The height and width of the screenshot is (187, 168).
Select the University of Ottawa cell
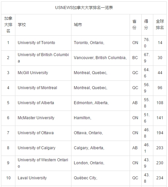(36, 133)
